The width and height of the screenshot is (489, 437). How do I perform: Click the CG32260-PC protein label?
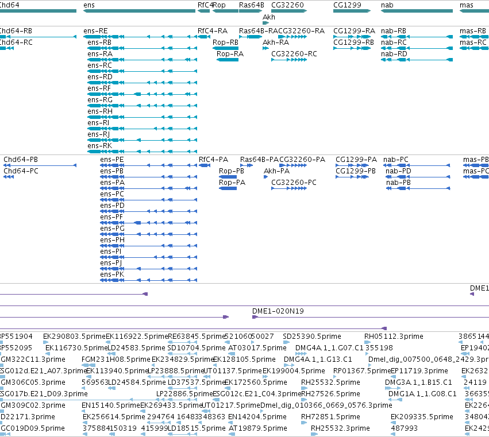pyautogui.click(x=294, y=183)
